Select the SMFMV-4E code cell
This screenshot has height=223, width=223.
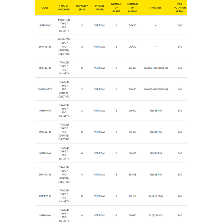[45, 175]
